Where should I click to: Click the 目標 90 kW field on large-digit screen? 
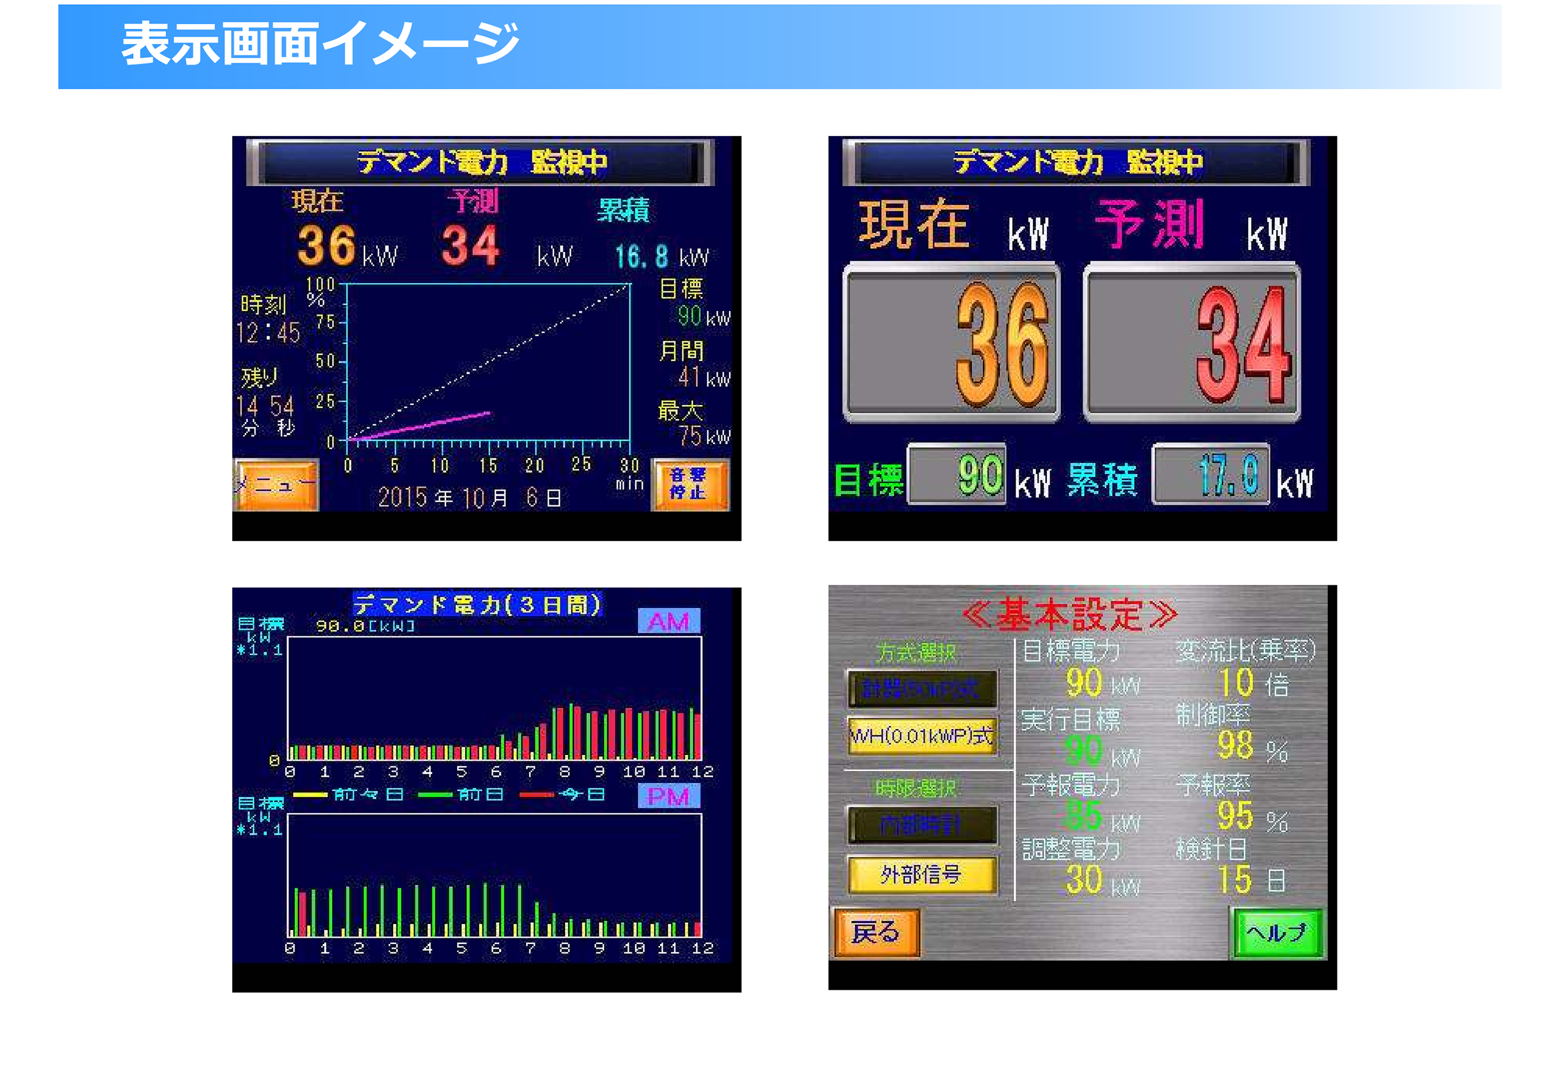click(957, 475)
